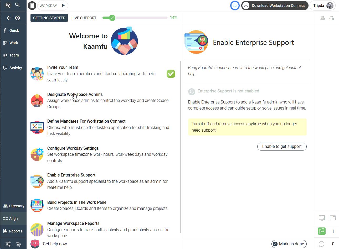Viewport: 339px width, 249px height.
Task: Click the green Invite Your Team checkmark
Action: click(x=171, y=74)
